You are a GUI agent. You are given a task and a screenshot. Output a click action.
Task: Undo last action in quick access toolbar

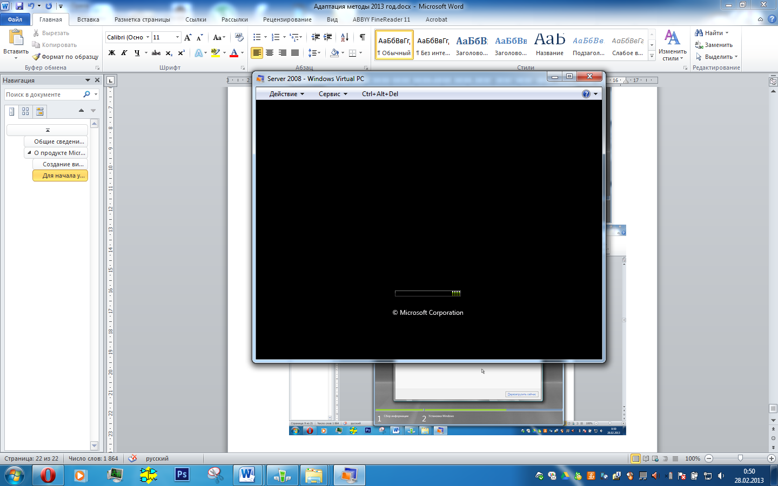[31, 6]
